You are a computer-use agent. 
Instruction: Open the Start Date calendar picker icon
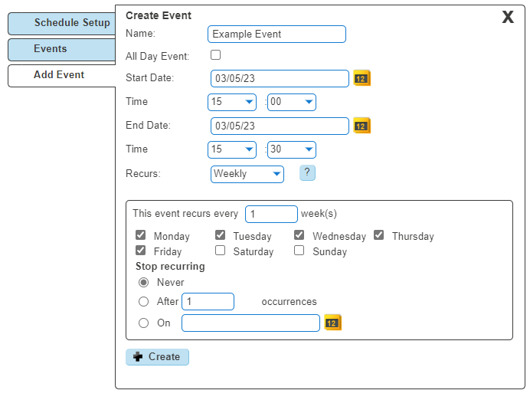pyautogui.click(x=362, y=78)
